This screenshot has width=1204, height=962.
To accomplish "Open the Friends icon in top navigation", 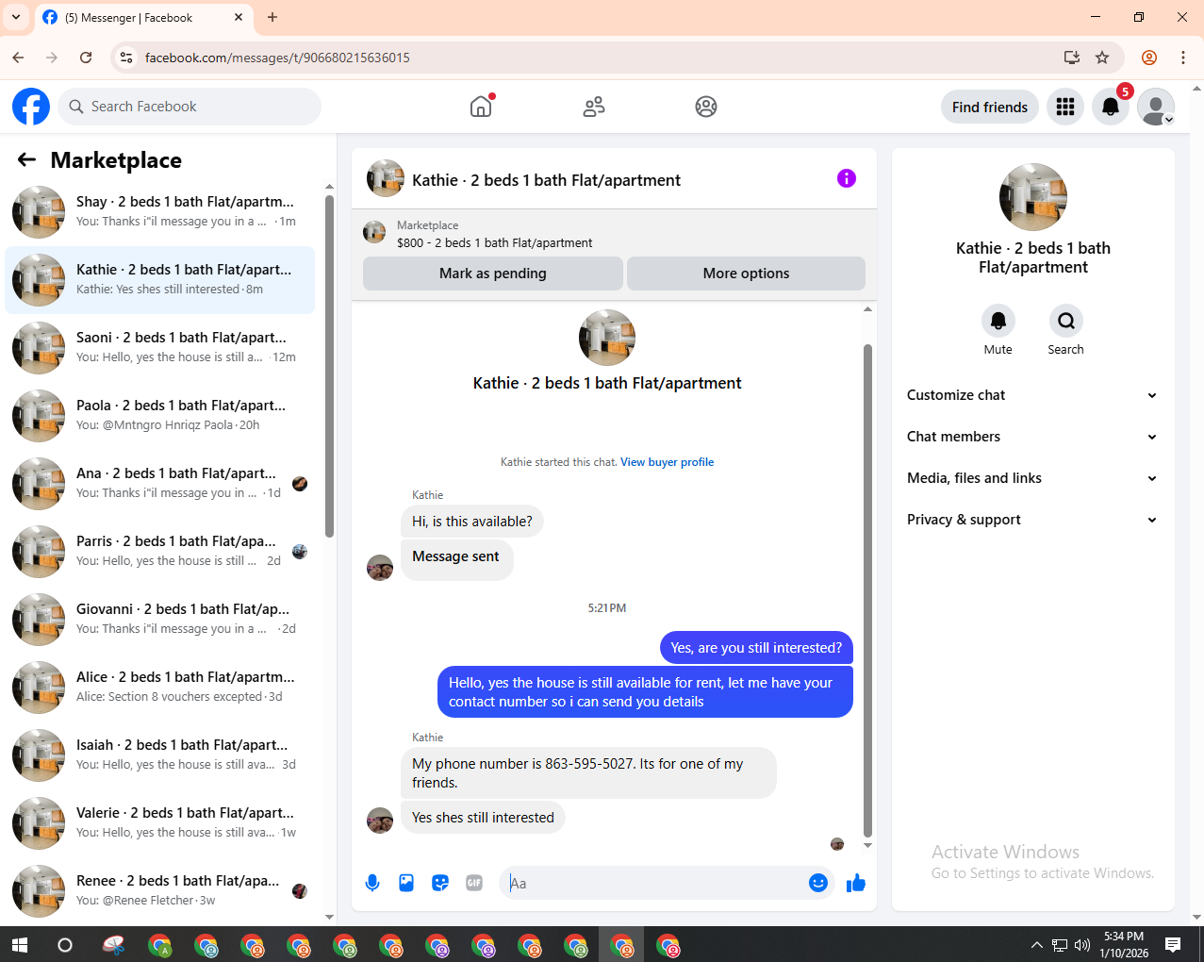I will (594, 107).
